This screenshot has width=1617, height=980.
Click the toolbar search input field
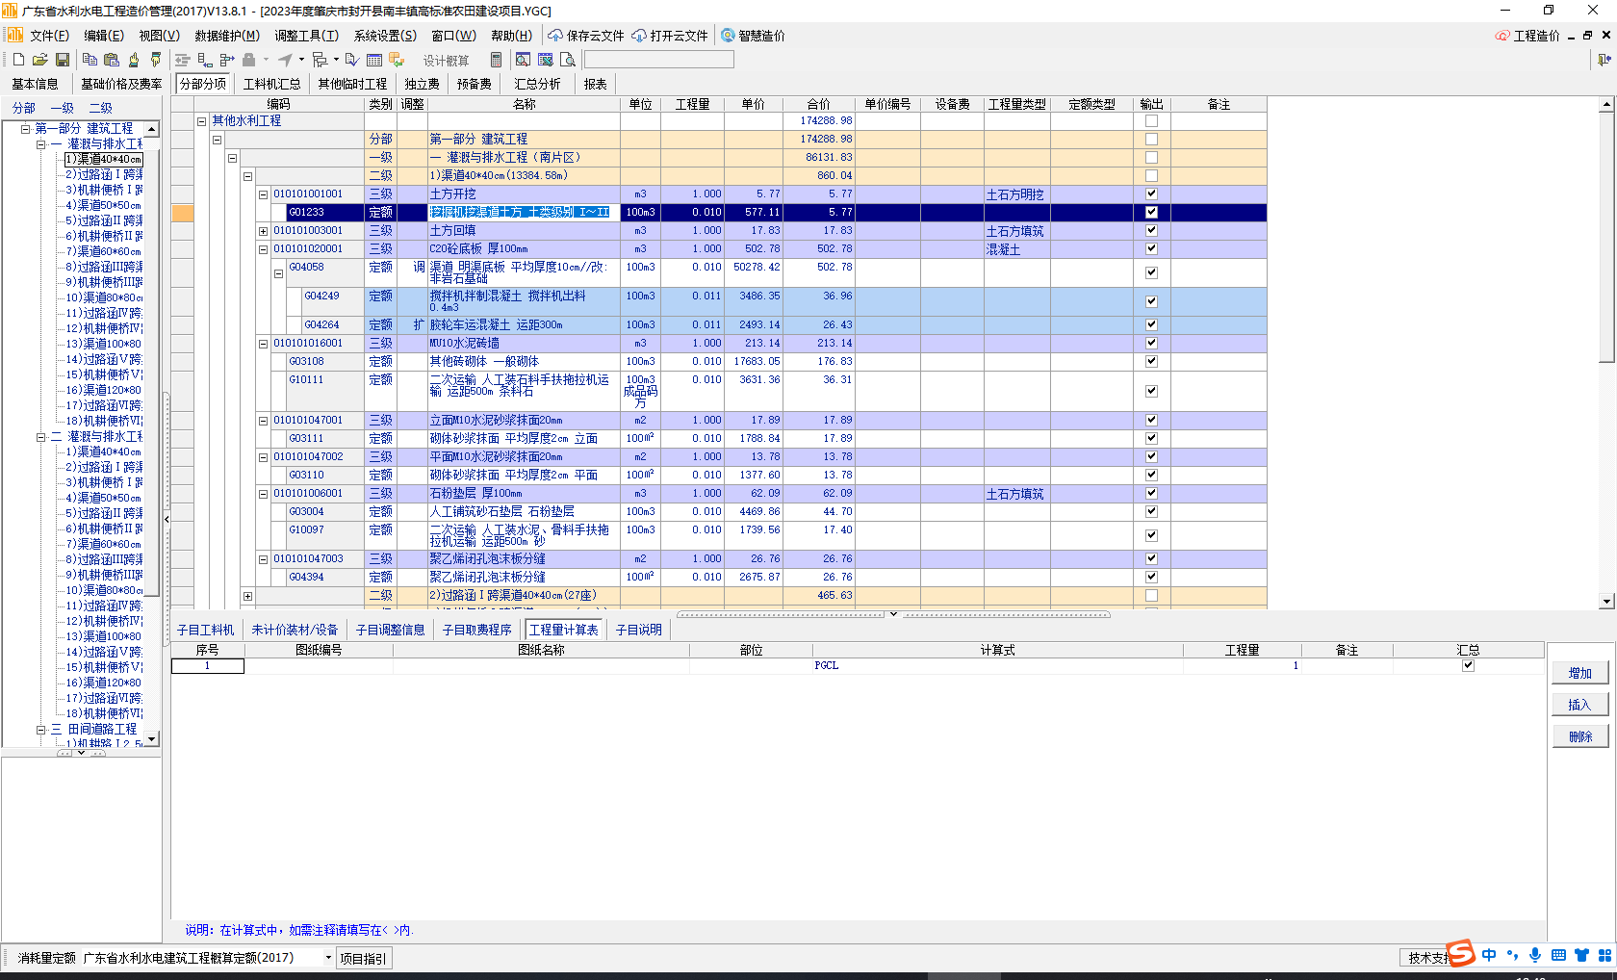[x=658, y=60]
